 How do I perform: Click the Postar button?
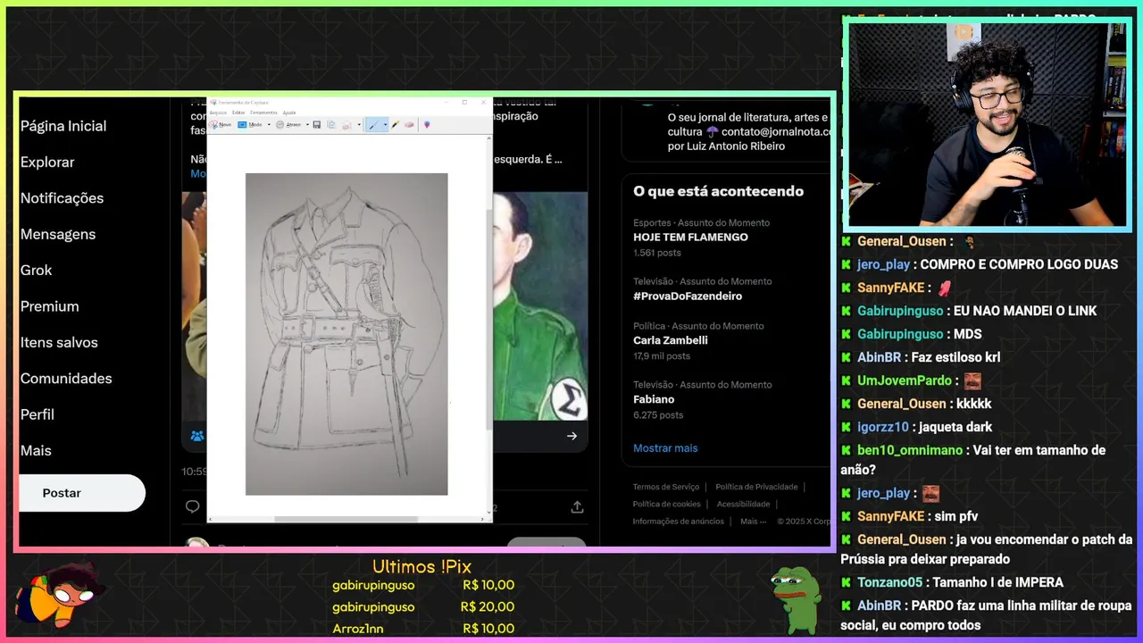[x=81, y=493]
